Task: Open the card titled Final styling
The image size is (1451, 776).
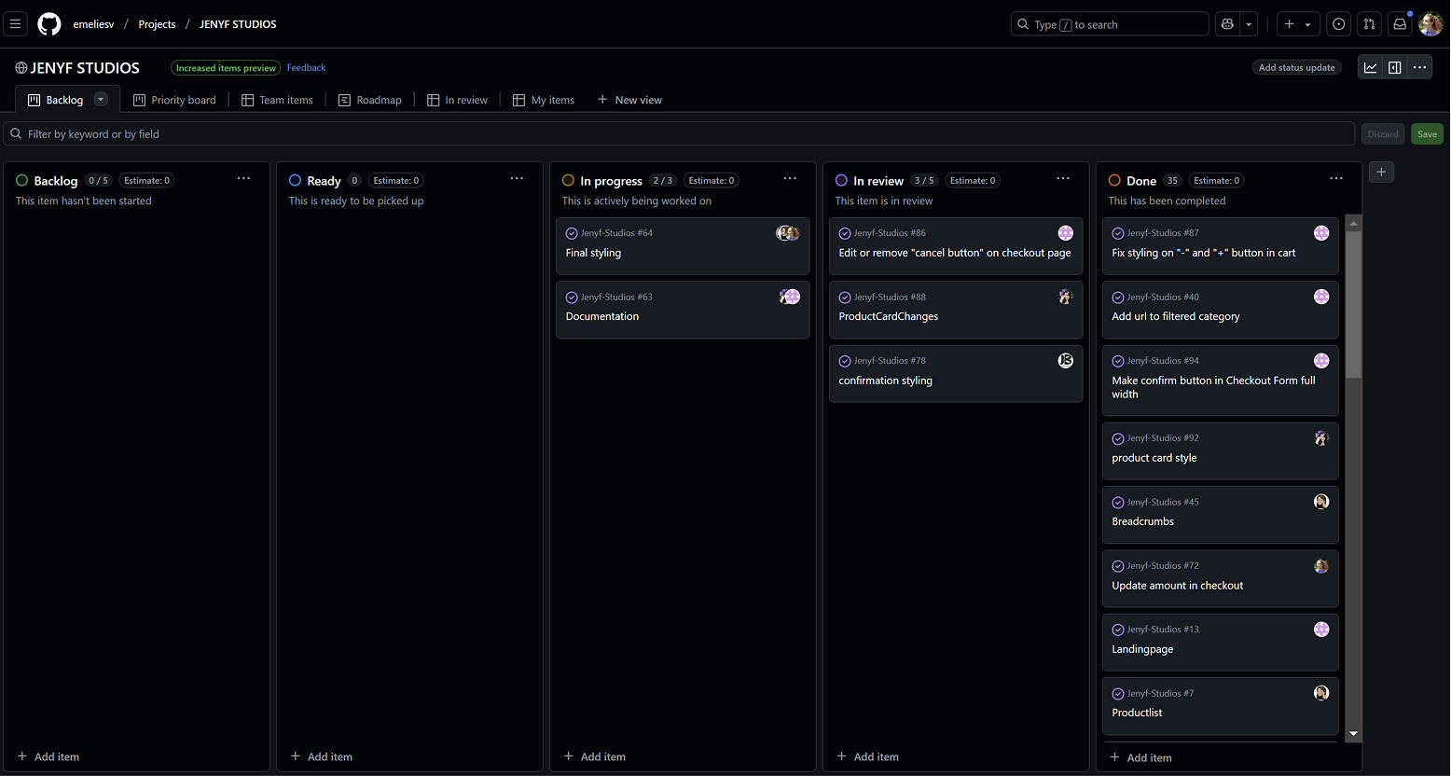Action: 593,252
